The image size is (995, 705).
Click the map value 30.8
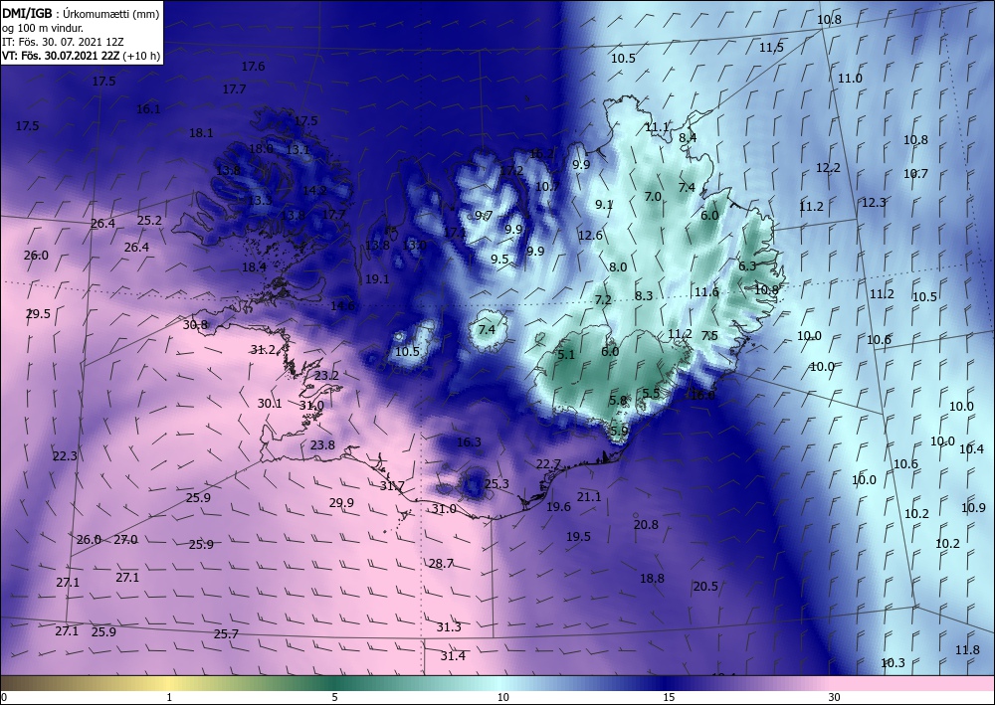195,324
